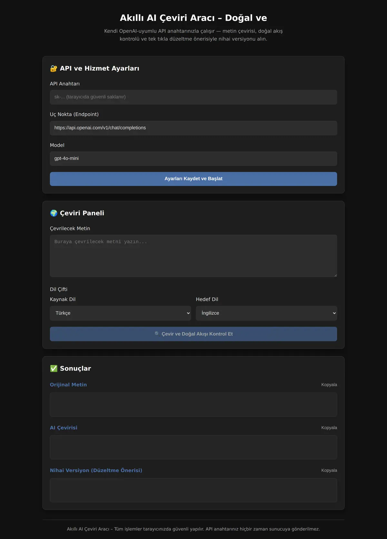Copy the Orijinal Metin result with Kopyala
This screenshot has width=387, height=539.
329,385
